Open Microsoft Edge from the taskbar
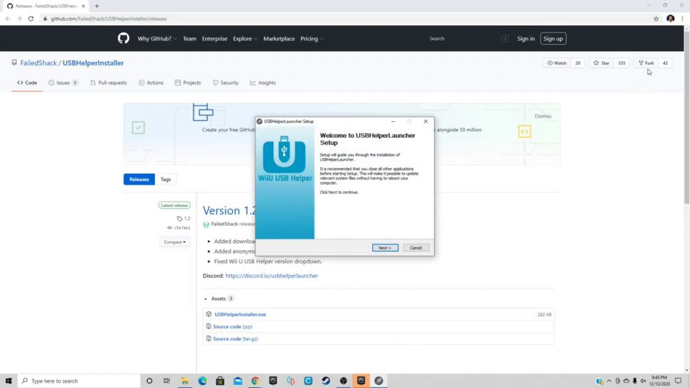This screenshot has width=690, height=388. pyautogui.click(x=202, y=381)
